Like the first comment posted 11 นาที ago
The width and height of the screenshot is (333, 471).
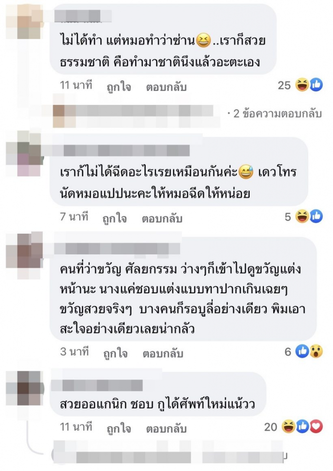point(119,86)
